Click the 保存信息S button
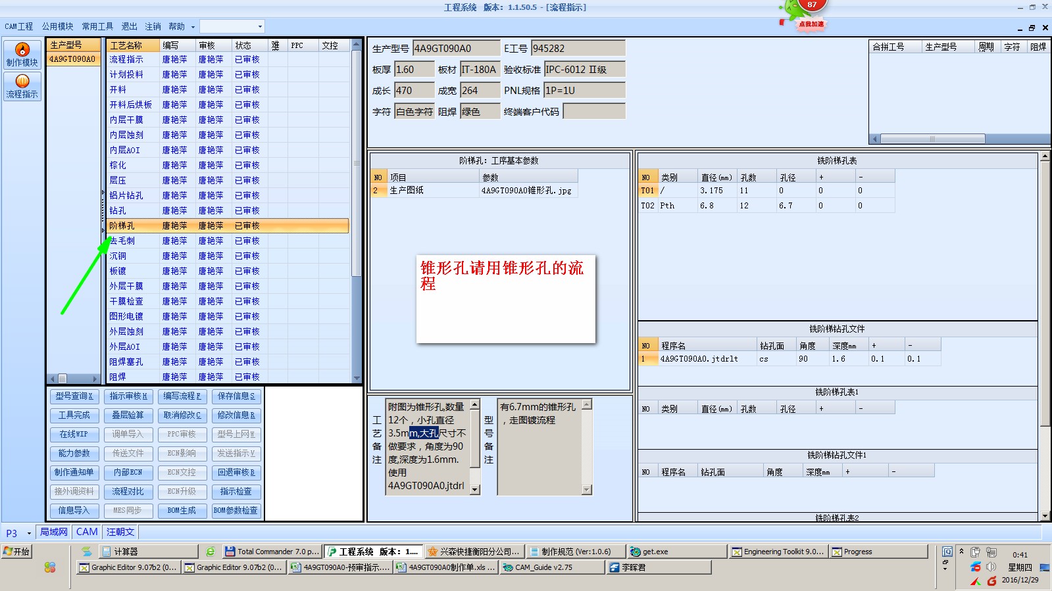Screen dimensions: 1052x591 pos(237,396)
